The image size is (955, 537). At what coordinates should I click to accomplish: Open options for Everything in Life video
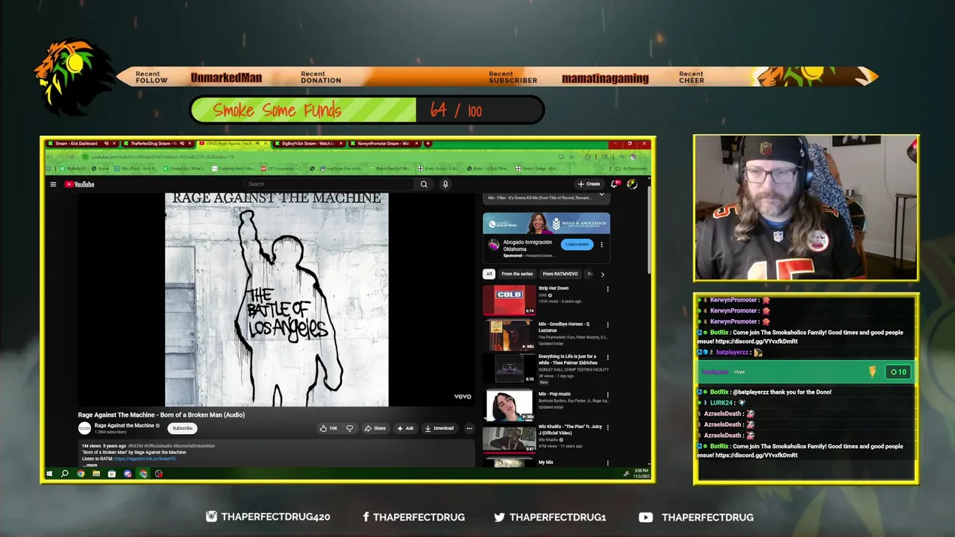point(607,359)
